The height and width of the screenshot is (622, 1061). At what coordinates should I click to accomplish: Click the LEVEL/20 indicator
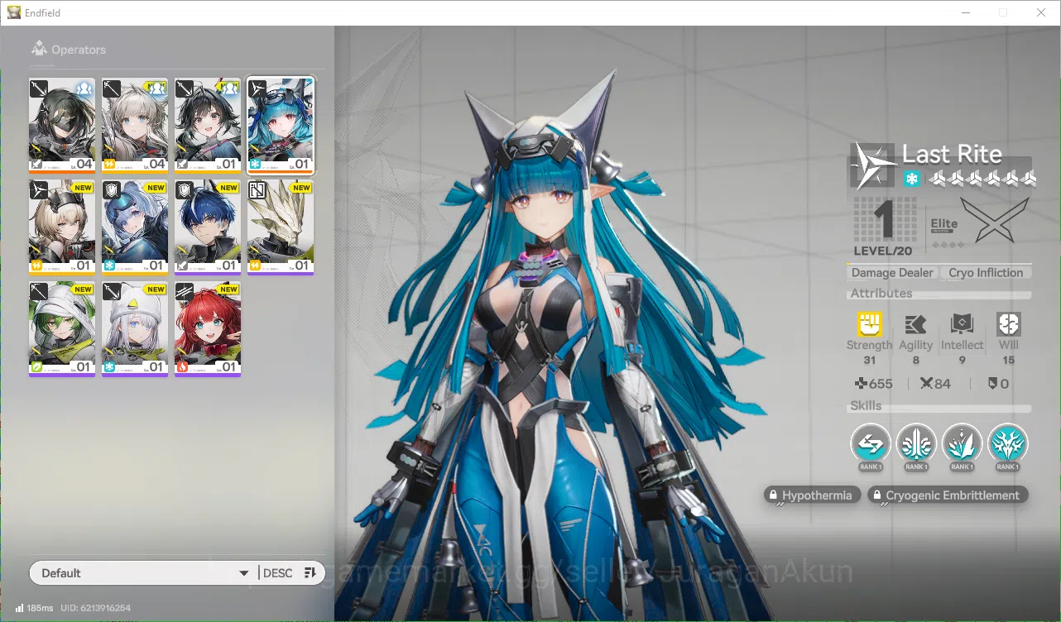point(883,251)
